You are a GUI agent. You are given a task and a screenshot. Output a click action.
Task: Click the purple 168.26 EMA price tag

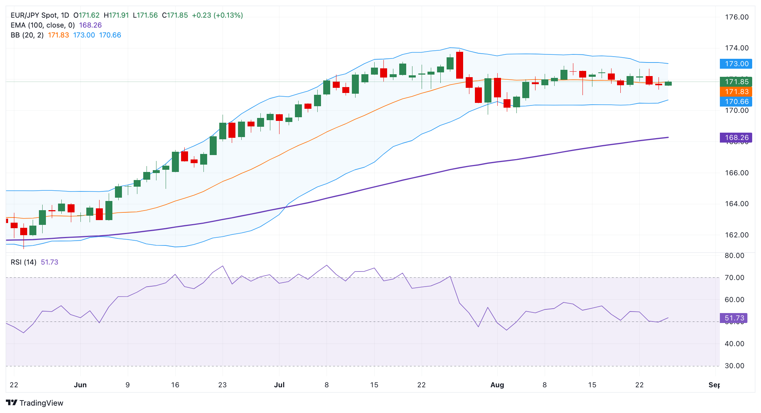click(x=736, y=138)
